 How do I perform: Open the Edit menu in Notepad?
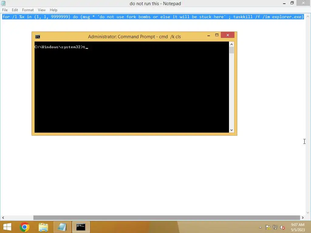pos(15,10)
